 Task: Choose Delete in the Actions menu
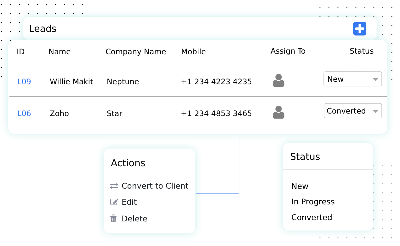[x=134, y=219]
